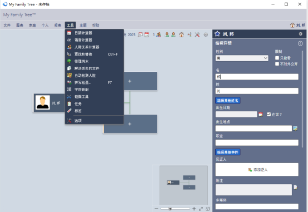Screen dimensions: 308x212
Task: Open the 图表 menu
Action: click(x=19, y=25)
